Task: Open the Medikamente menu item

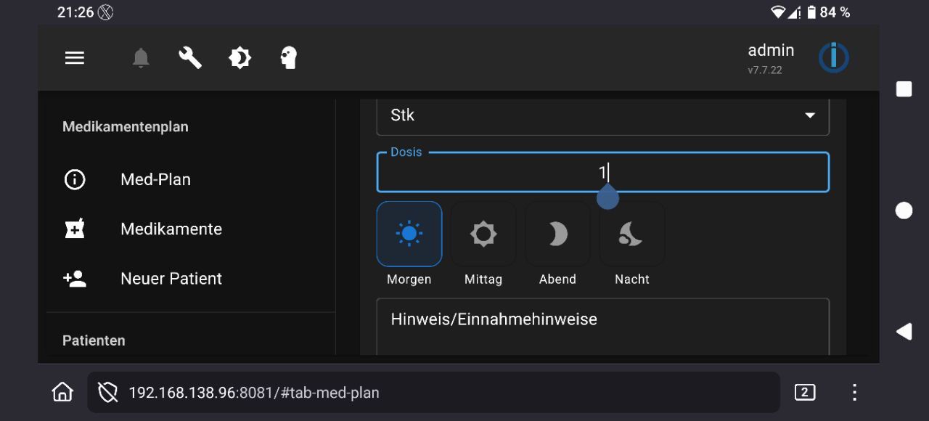Action: (171, 229)
